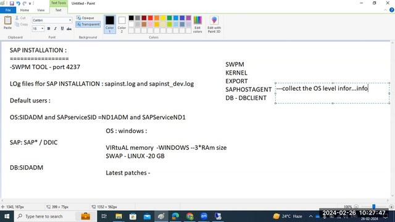Open the File menu
Viewport: 395px width, 222px height.
tap(8, 10)
